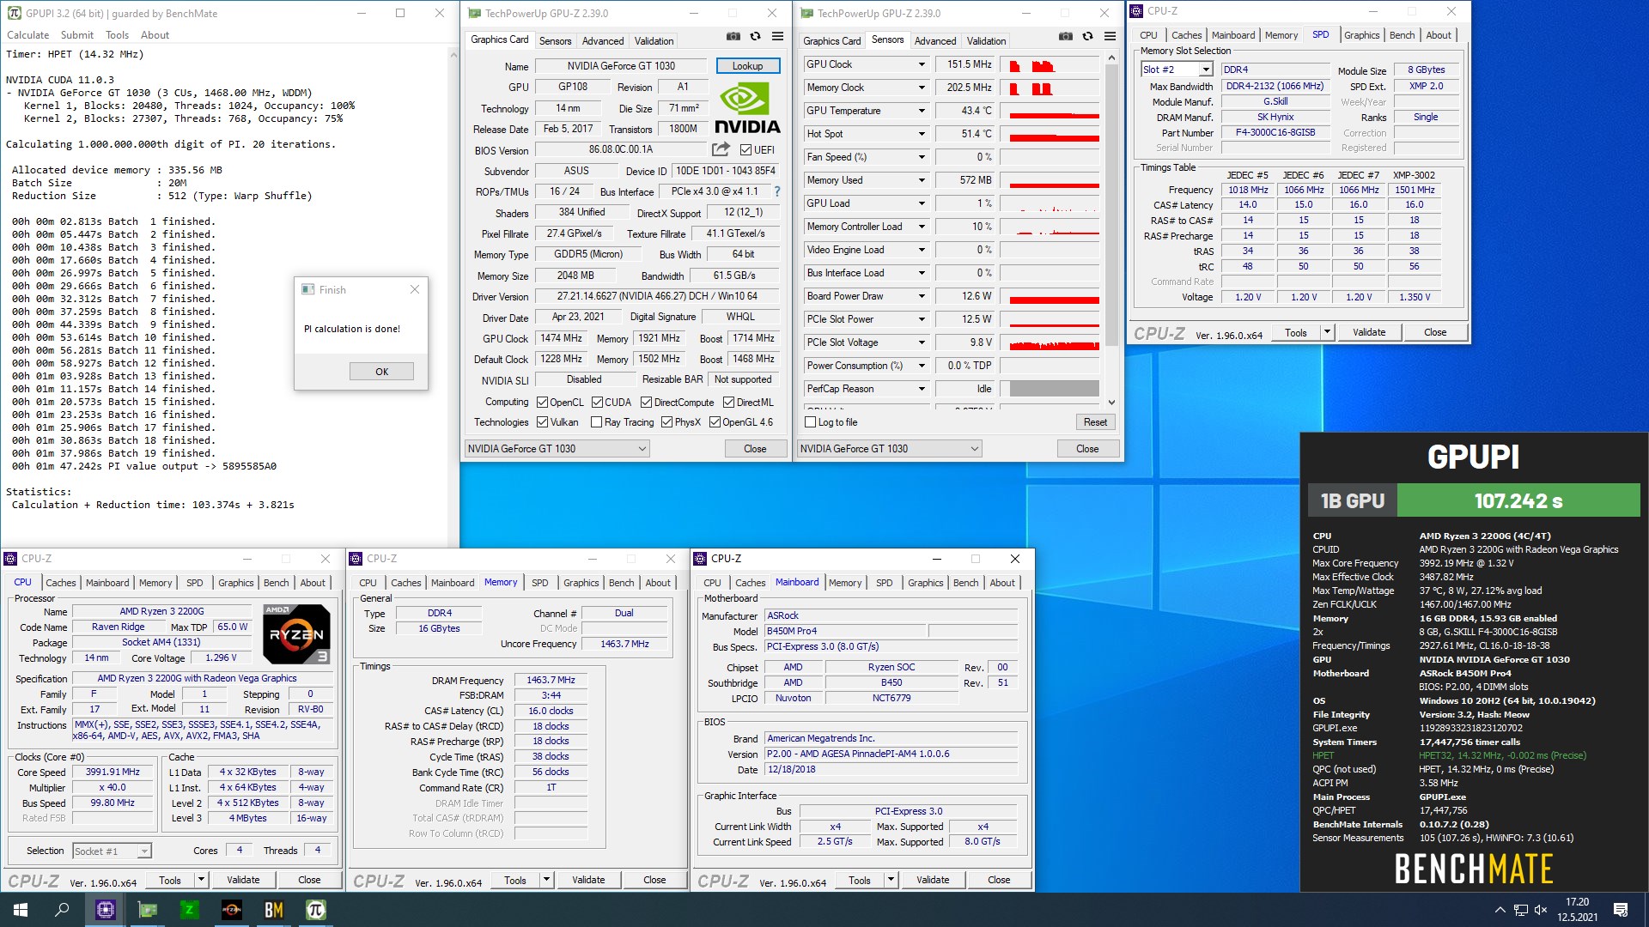Toggle DirectCompute checkbox

[646, 403]
